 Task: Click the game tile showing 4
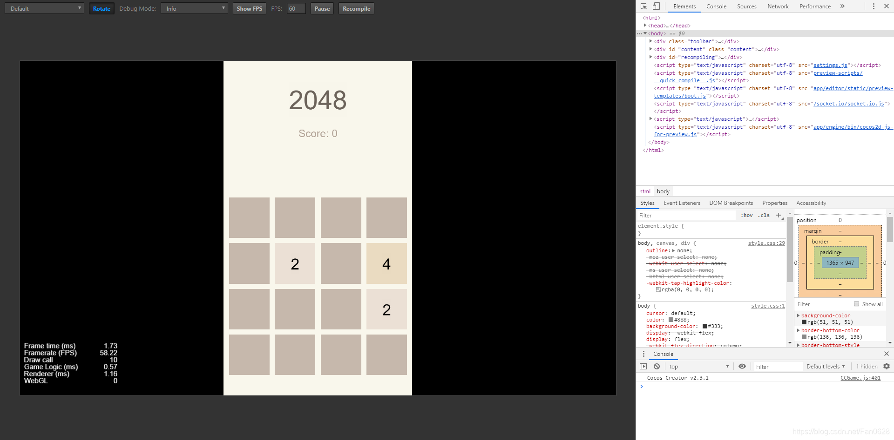pyautogui.click(x=386, y=263)
